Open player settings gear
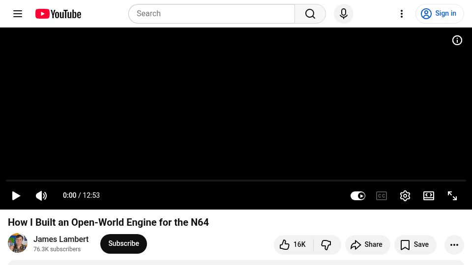The height and width of the screenshot is (265, 472). (405, 196)
